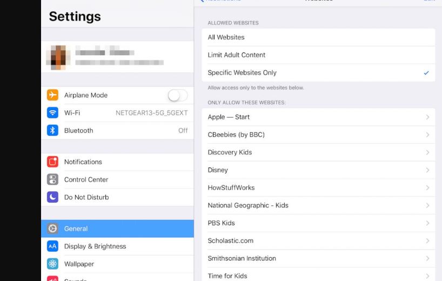This screenshot has width=442, height=281.
Task: Tap the Do Not Disturb moon icon
Action: (53, 197)
